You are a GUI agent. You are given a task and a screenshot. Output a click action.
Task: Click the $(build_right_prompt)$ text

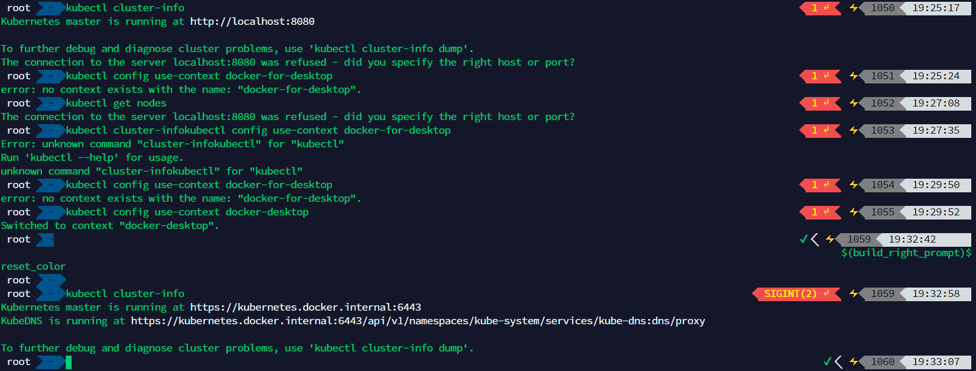[906, 253]
